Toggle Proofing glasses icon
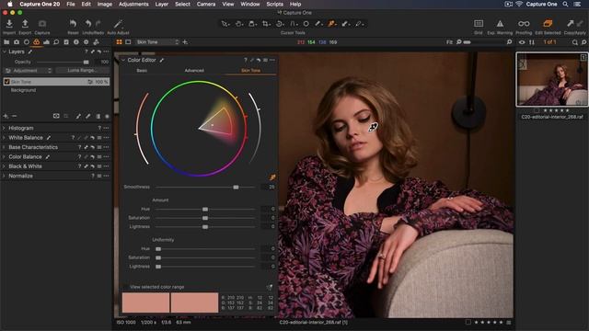Viewport: 589px width, 331px height. (x=524, y=24)
